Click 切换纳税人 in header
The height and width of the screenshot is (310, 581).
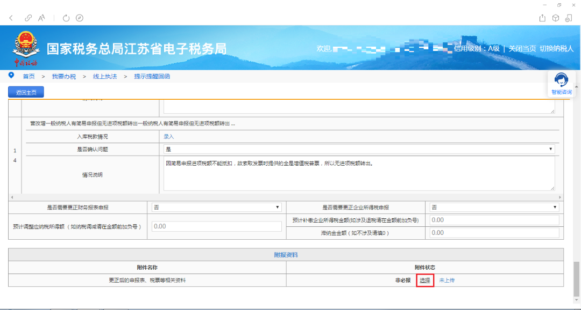(x=557, y=49)
